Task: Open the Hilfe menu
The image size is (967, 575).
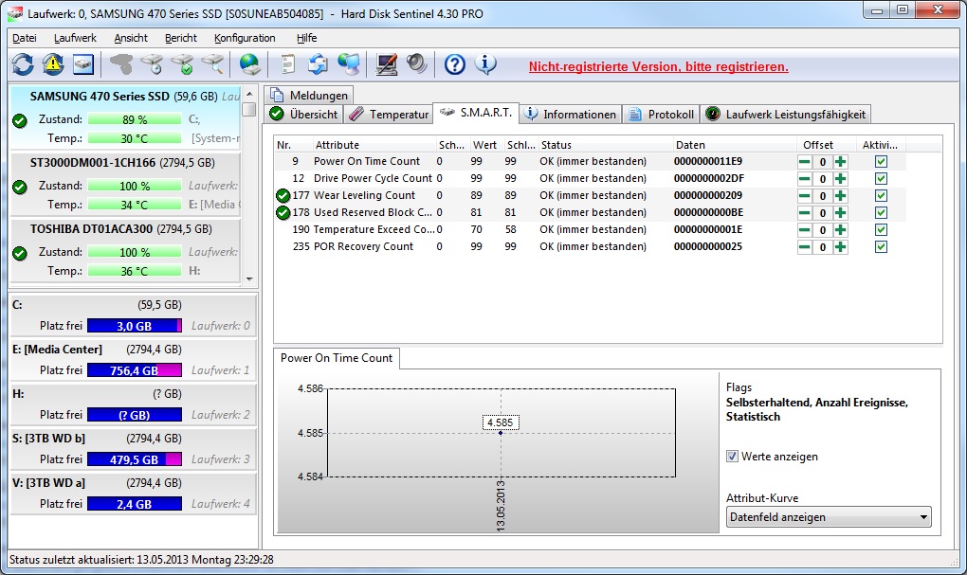Action: pyautogui.click(x=306, y=38)
